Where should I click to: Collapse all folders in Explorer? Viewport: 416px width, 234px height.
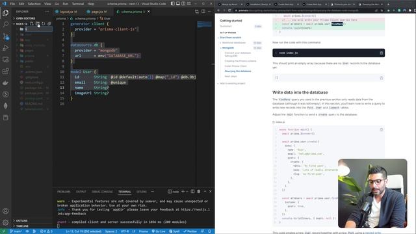coord(49,23)
